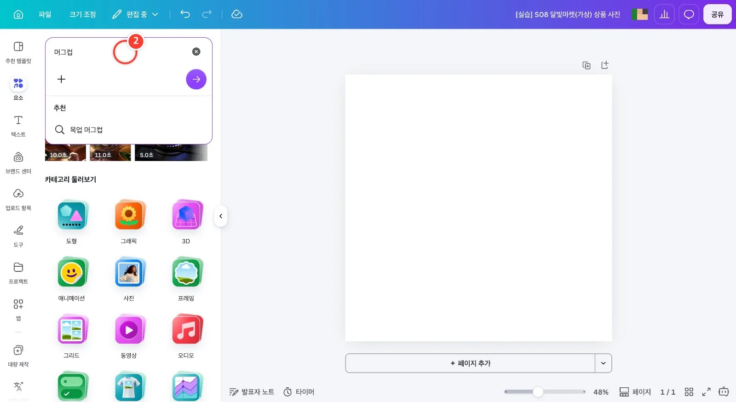Go to Canva home icon
This screenshot has height=402, width=736.
pos(18,14)
